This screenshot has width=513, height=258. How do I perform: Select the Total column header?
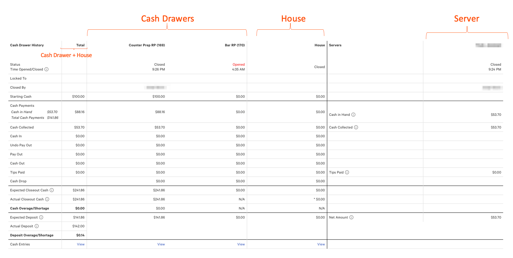click(x=81, y=45)
